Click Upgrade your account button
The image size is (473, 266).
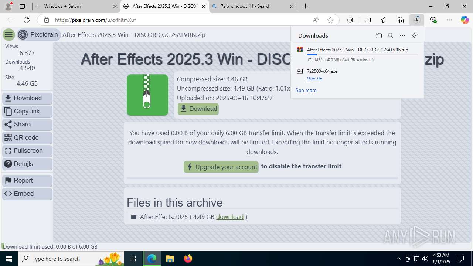click(221, 167)
